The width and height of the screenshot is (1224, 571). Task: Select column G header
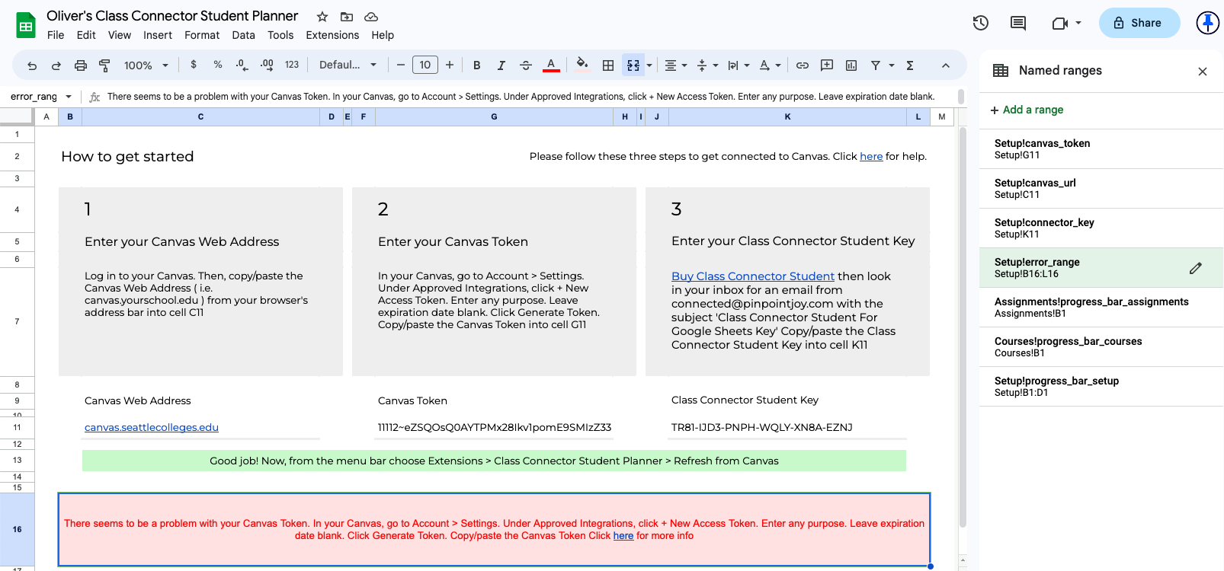point(494,116)
